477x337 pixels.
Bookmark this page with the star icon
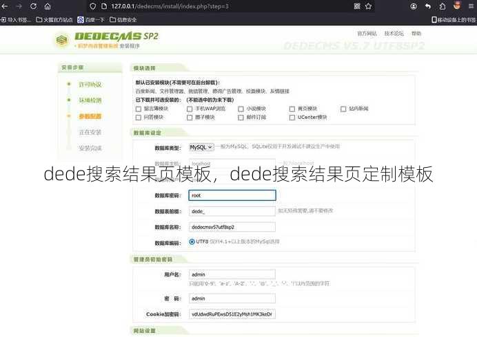pos(368,6)
